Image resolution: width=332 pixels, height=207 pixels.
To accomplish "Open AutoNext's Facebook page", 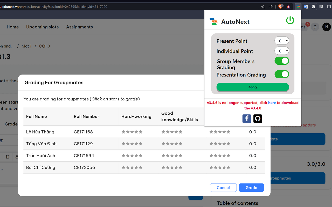I will (x=247, y=119).
